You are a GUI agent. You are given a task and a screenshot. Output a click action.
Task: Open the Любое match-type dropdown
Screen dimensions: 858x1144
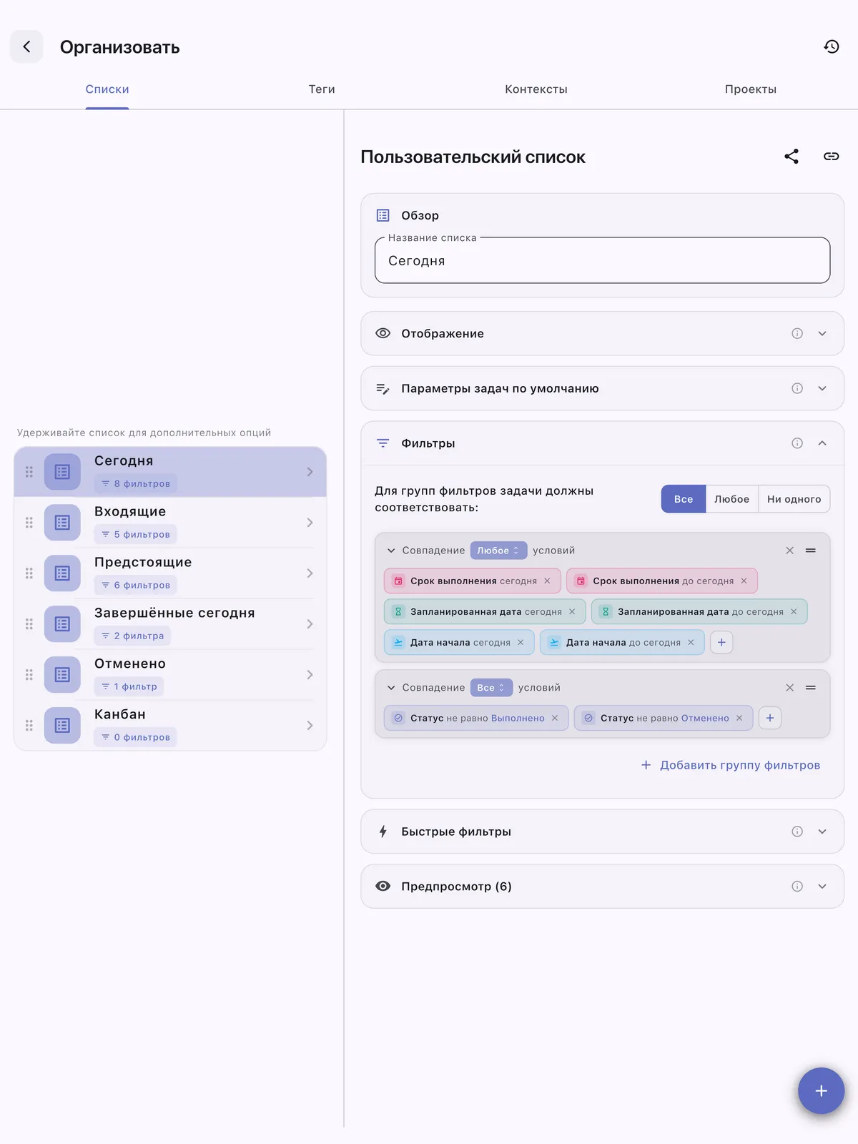point(498,551)
